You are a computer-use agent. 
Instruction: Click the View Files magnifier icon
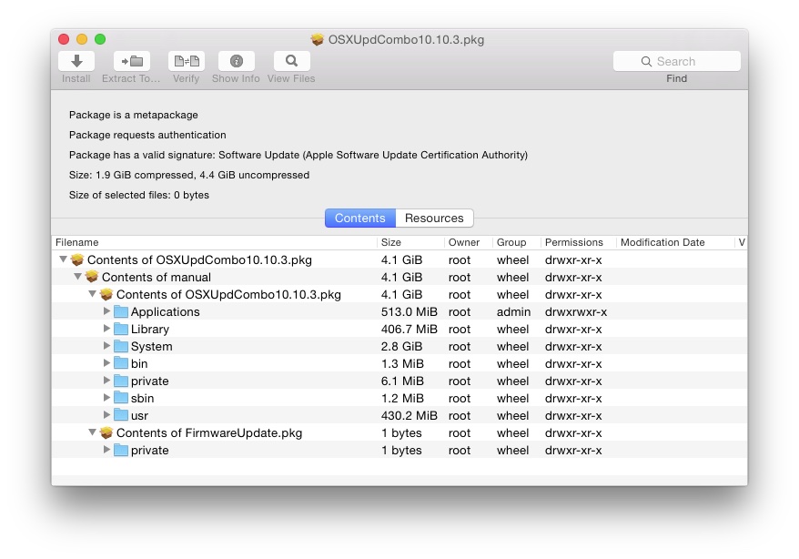[x=291, y=61]
